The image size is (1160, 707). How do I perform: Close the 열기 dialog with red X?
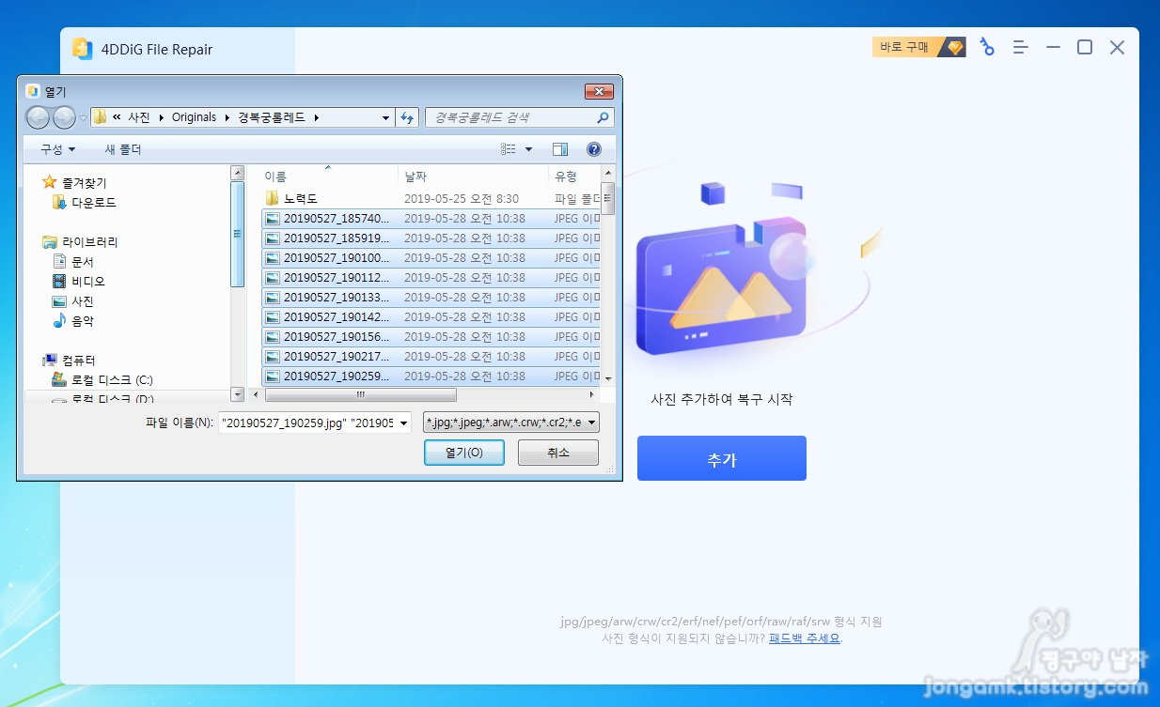599,91
